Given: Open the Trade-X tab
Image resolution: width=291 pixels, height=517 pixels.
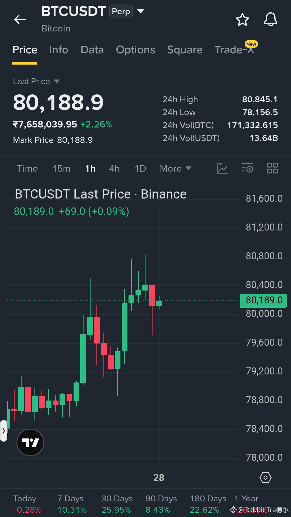Looking at the screenshot, I should pyautogui.click(x=234, y=50).
